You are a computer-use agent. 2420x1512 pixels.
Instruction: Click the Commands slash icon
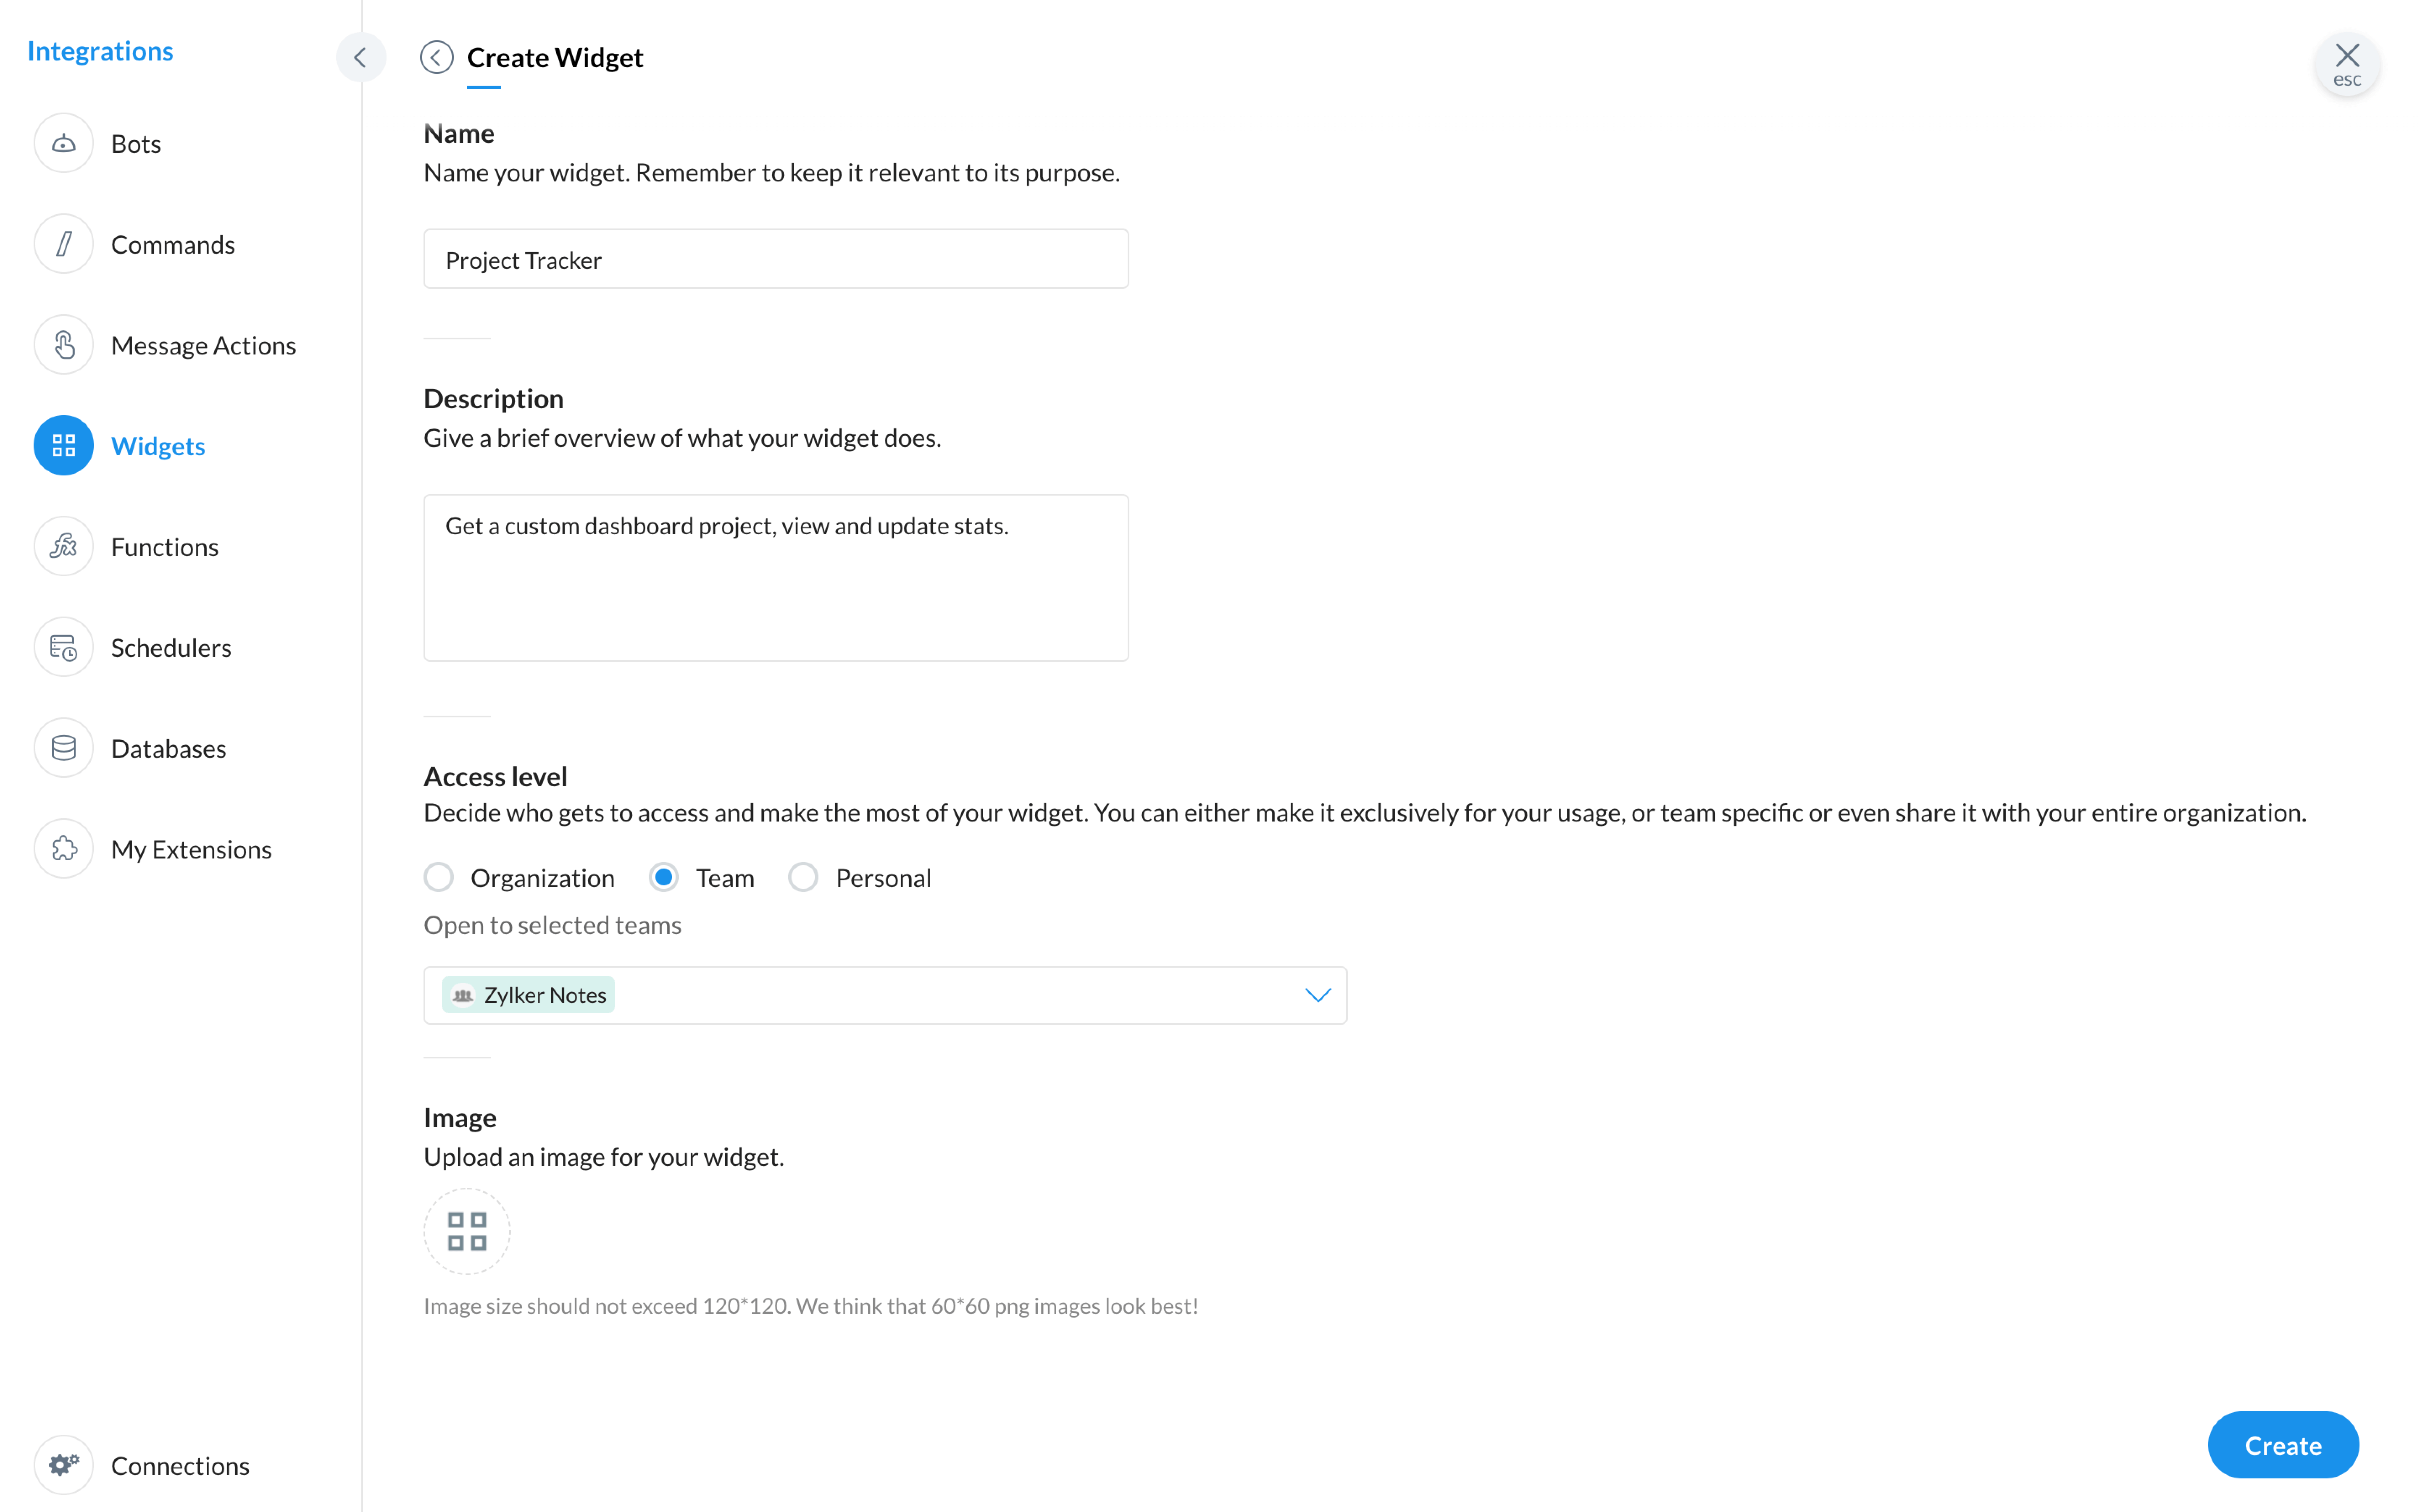click(63, 244)
